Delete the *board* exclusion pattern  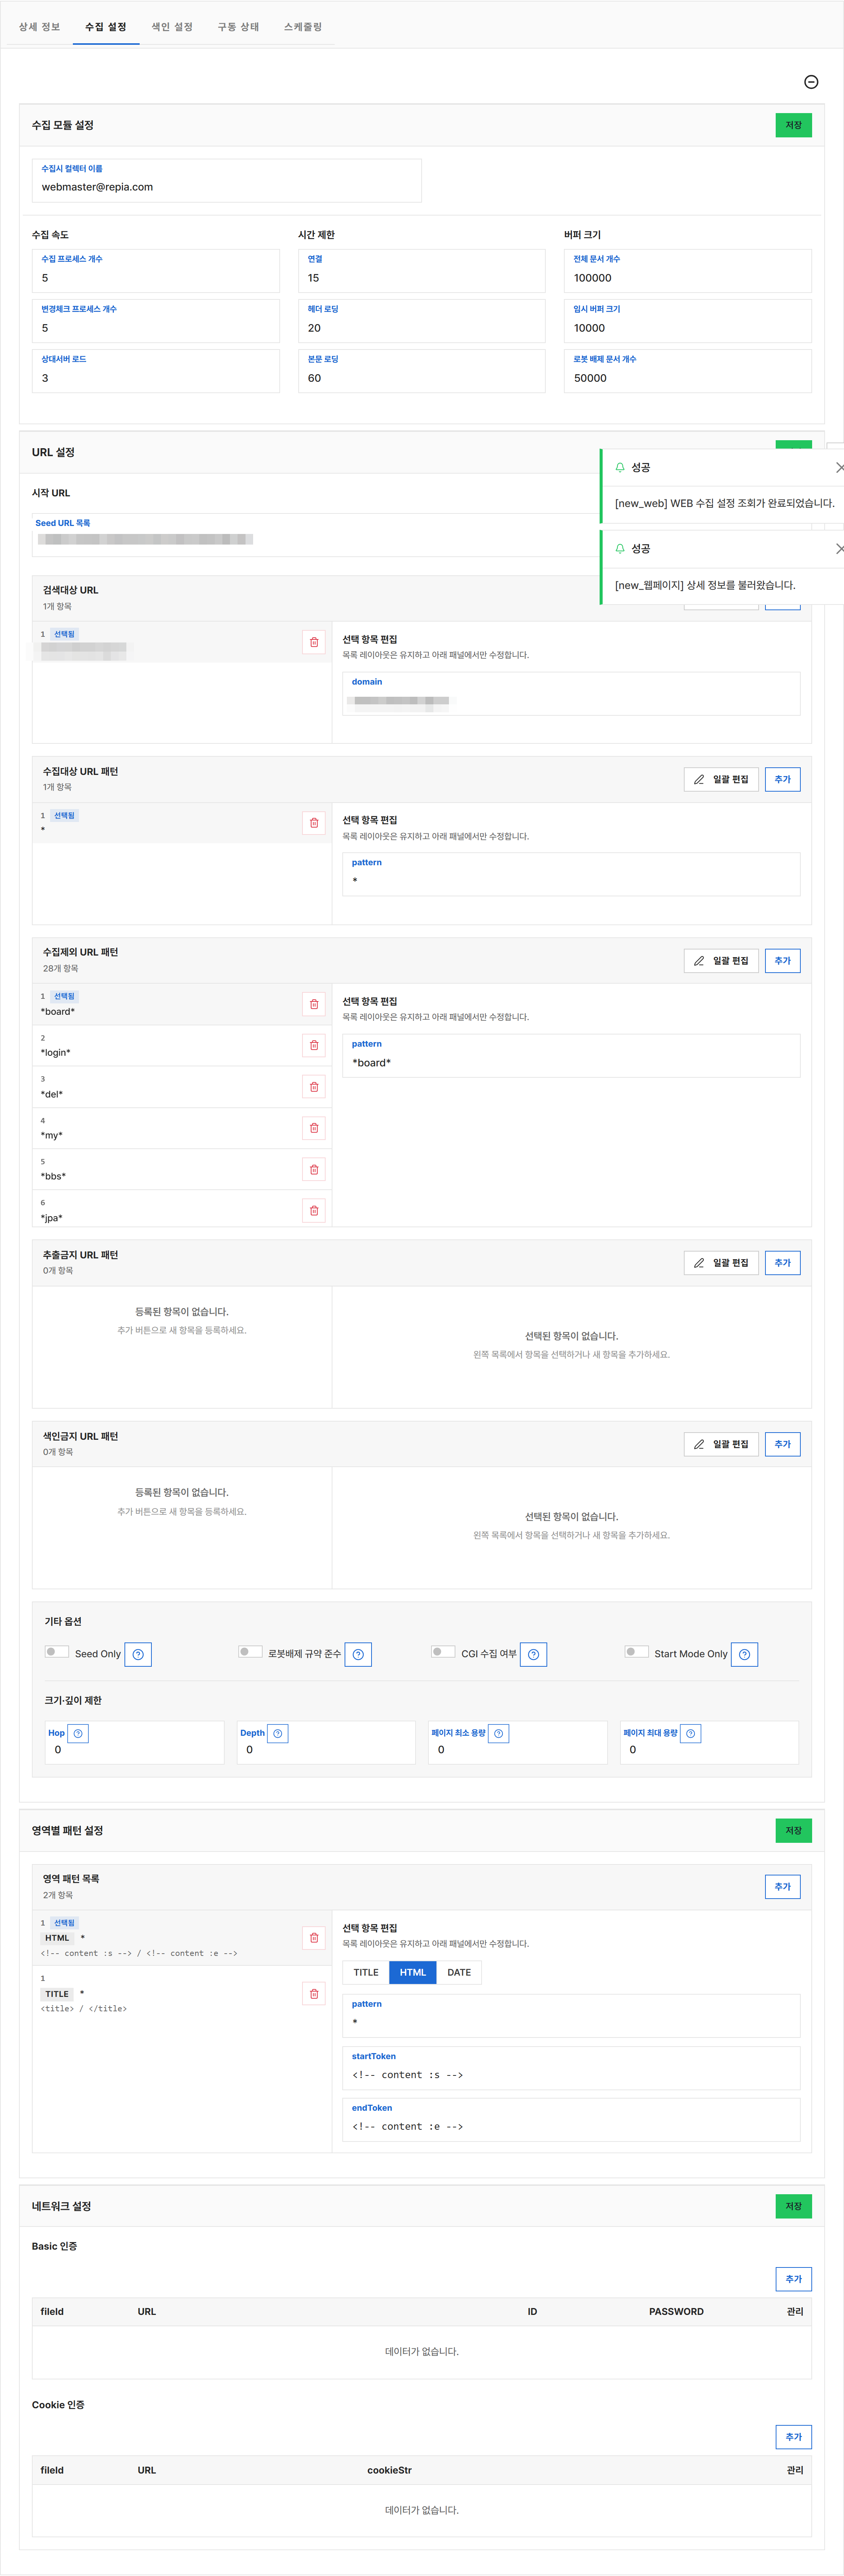click(314, 1004)
